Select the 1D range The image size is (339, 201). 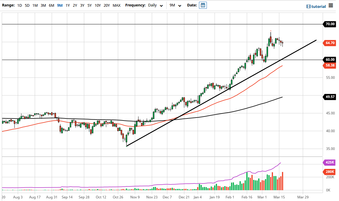20,5
